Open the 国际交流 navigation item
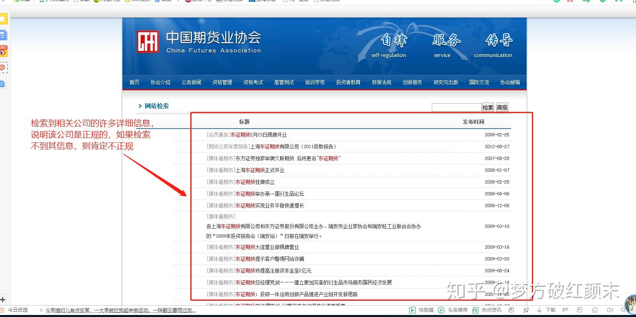The image size is (636, 317). coord(479,82)
